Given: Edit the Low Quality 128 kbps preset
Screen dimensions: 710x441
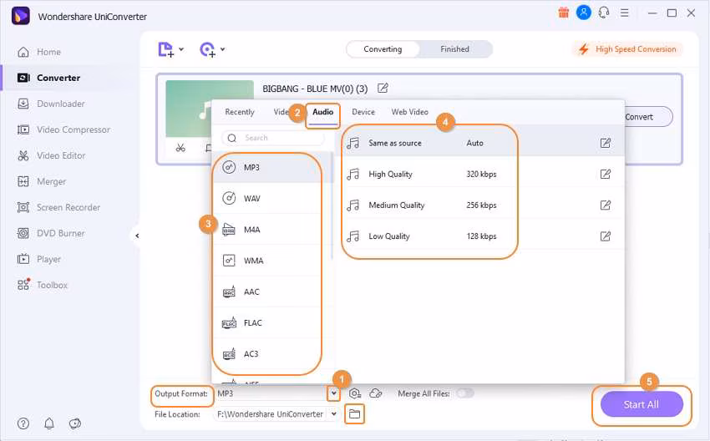Looking at the screenshot, I should [606, 236].
